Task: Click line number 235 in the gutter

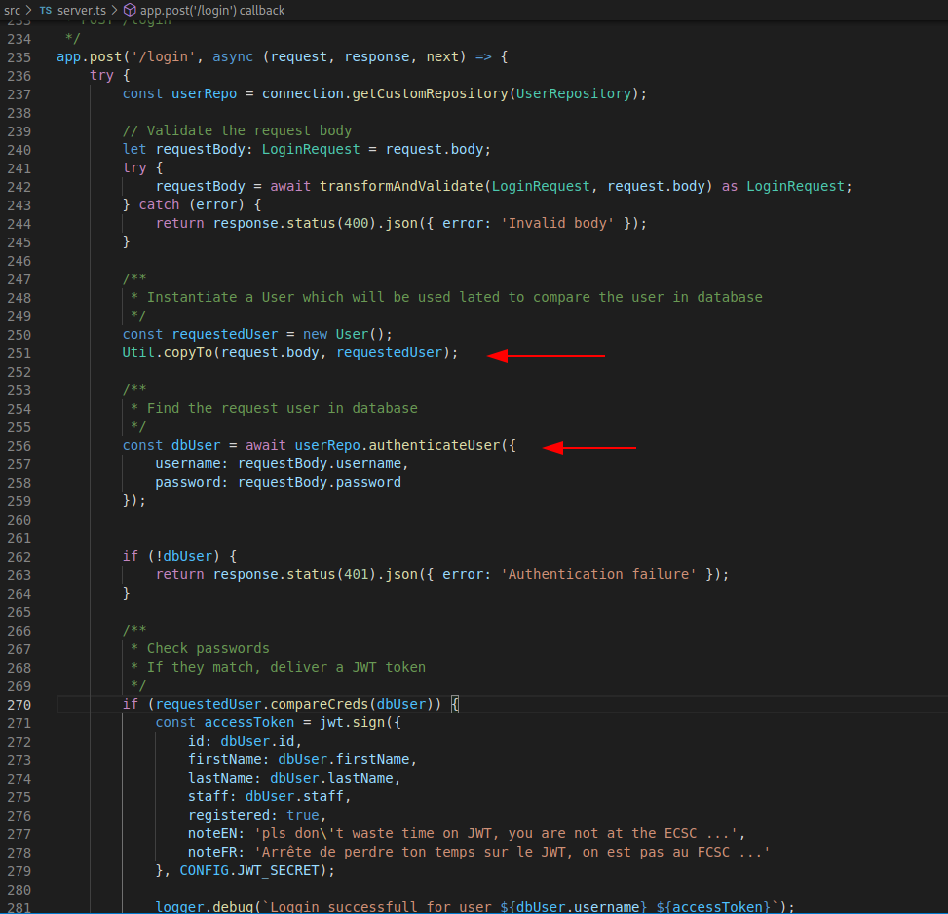Action: (19, 57)
